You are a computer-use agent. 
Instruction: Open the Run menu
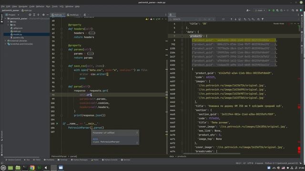(x=48, y=6)
